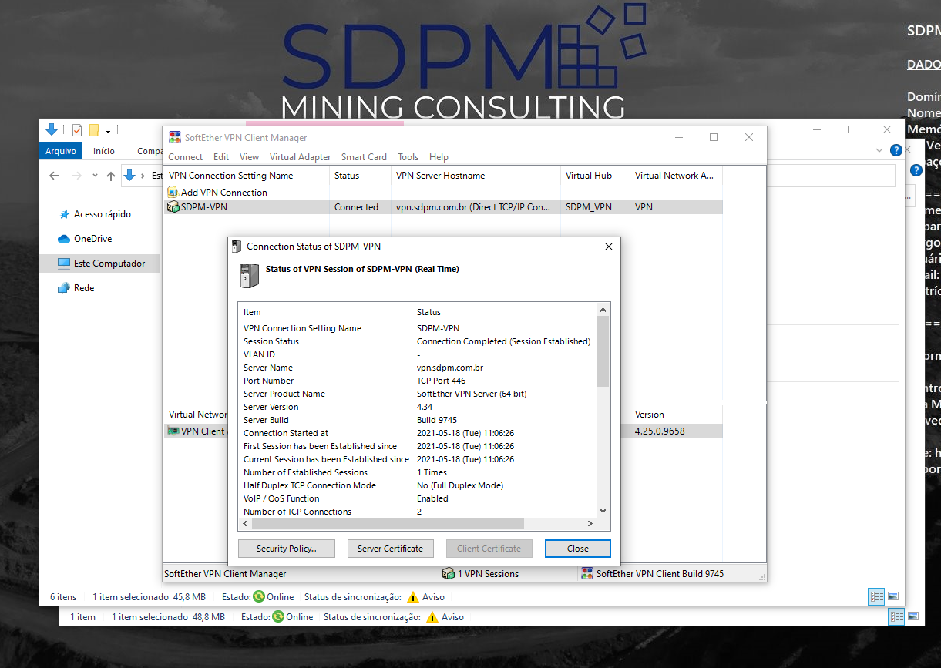Open the Arquivo tab in Explorer
The width and height of the screenshot is (941, 668).
(x=61, y=151)
